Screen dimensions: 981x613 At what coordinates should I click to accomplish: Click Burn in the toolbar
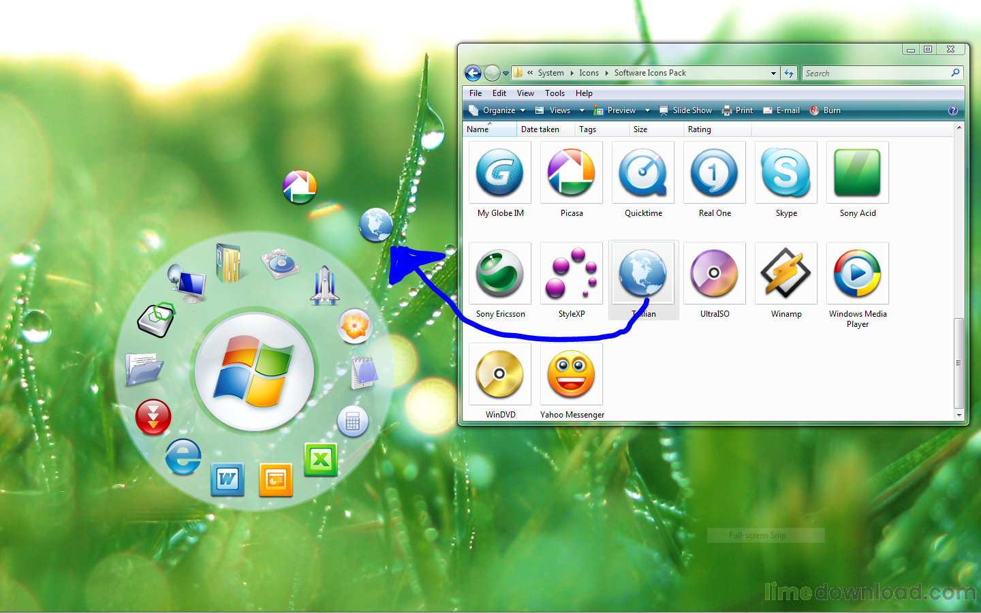pyautogui.click(x=825, y=110)
